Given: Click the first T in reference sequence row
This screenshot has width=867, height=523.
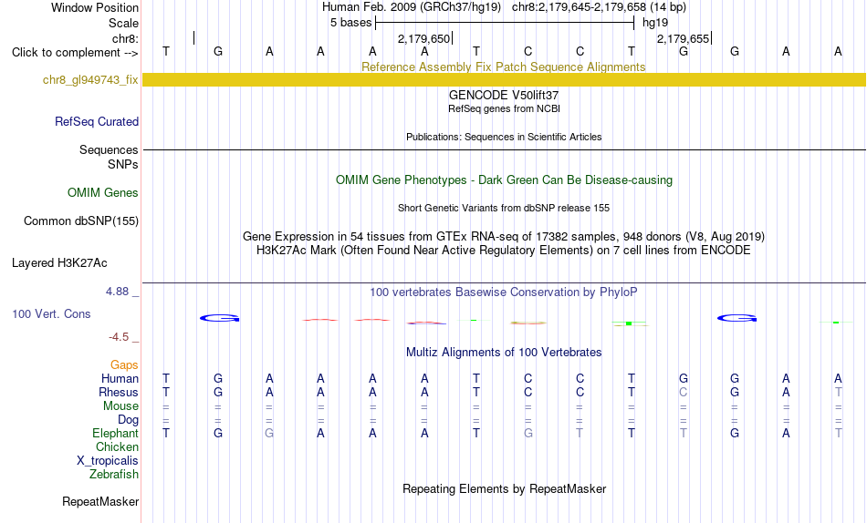Looking at the screenshot, I should click(x=166, y=51).
